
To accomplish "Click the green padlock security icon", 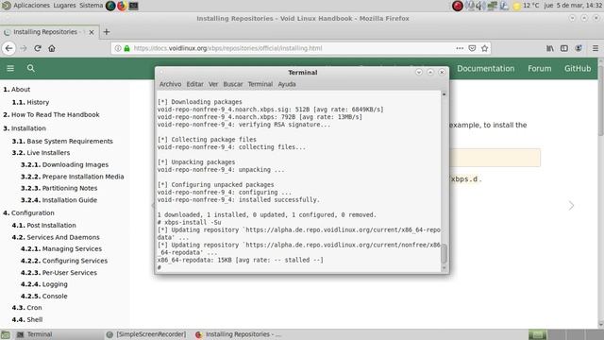I will click(x=126, y=48).
